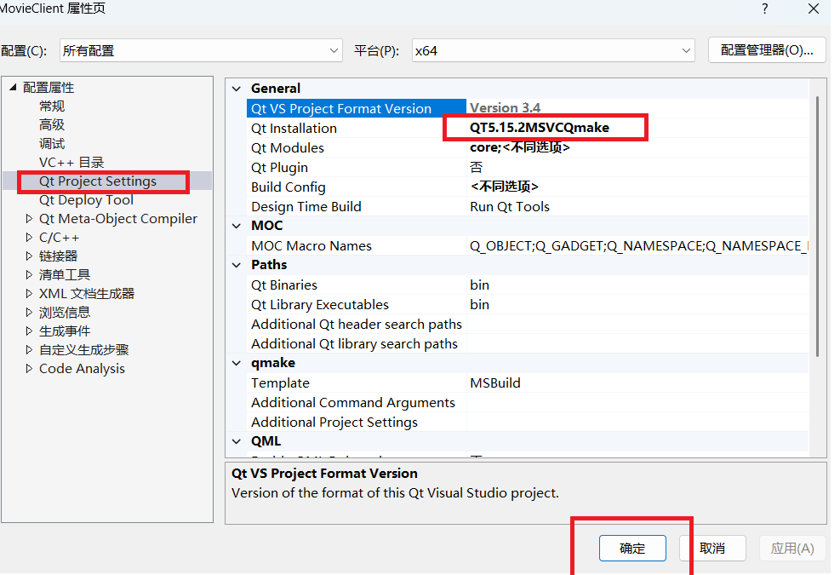The image size is (840, 575).
Task: Select 调试 in the left tree
Action: (51, 143)
